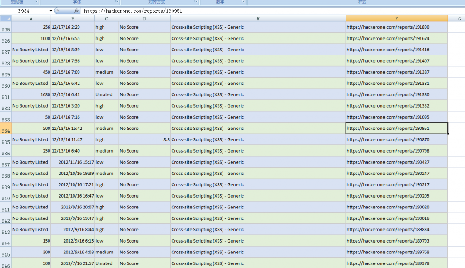Select the bounty cell with 150

pyautogui.click(x=31, y=241)
